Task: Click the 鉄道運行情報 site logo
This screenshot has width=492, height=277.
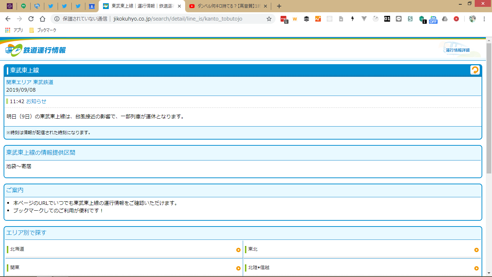Action: coord(36,50)
